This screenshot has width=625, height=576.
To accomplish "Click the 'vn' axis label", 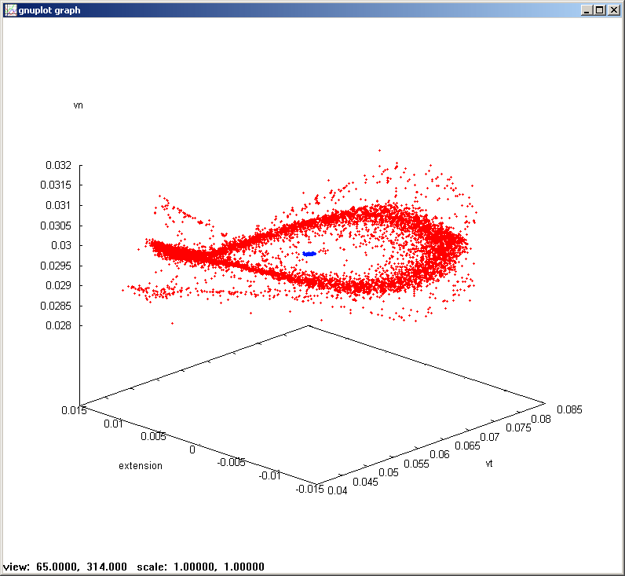I will pyautogui.click(x=79, y=105).
